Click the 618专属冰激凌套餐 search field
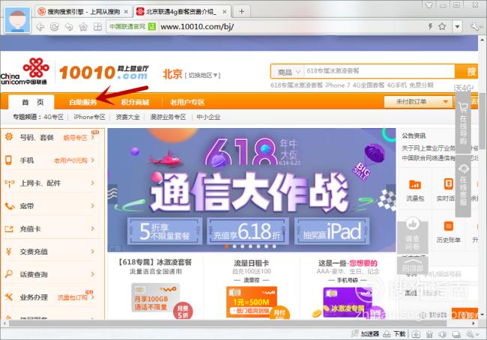487x340 pixels. 379,71
